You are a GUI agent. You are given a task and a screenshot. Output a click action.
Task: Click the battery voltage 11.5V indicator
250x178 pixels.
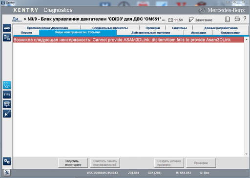[x=175, y=20]
